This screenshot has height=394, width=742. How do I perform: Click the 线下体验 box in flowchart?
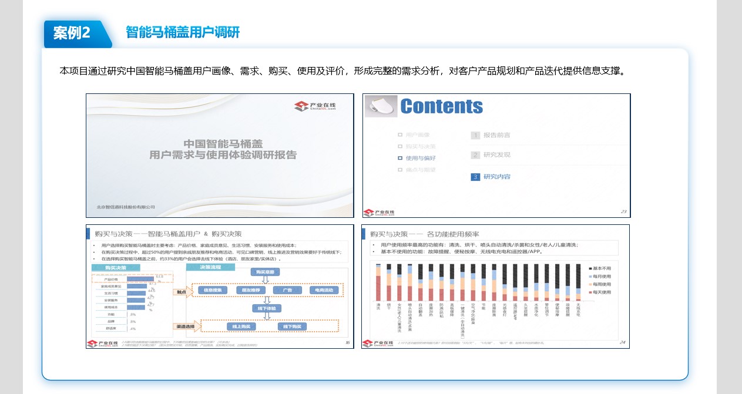click(267, 308)
